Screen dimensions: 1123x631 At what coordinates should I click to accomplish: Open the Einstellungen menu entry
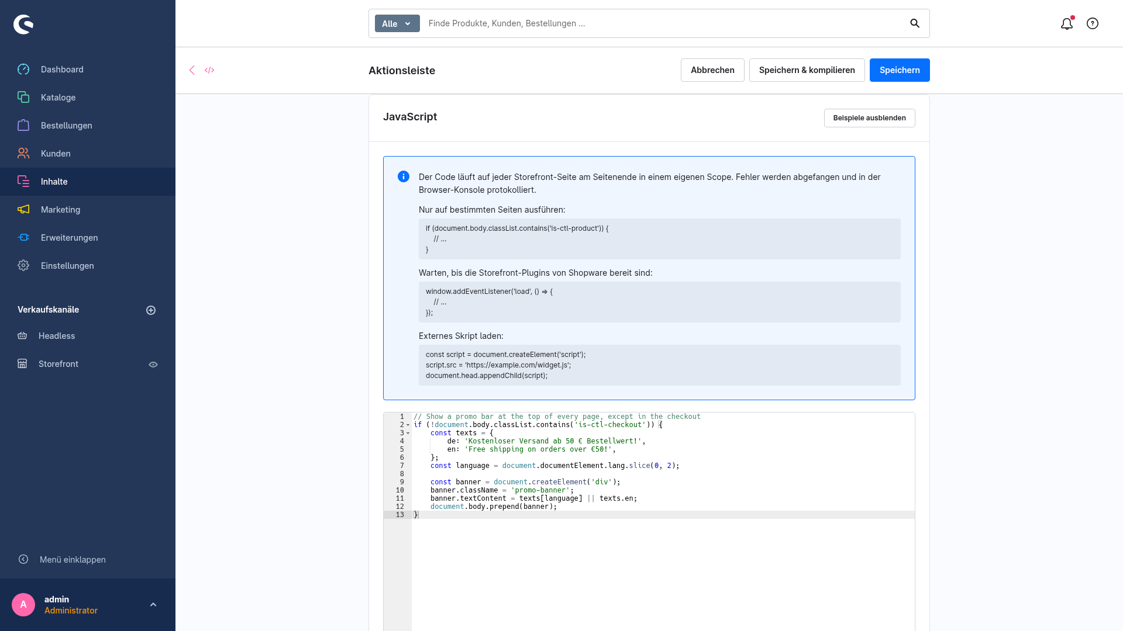tap(88, 266)
